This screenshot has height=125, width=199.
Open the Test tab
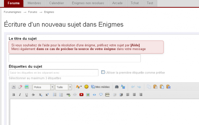pos(150,3)
